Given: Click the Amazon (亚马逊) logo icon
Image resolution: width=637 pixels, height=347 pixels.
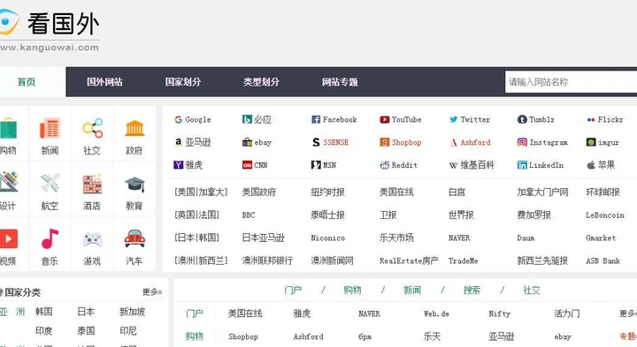Looking at the screenshot, I should click(179, 142).
